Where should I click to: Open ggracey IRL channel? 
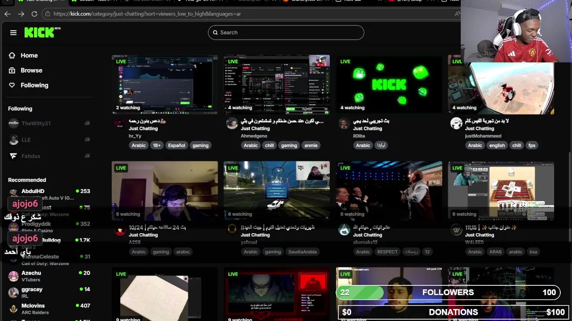(x=49, y=292)
